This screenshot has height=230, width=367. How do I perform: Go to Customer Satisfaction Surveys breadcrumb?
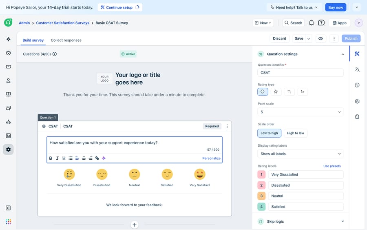tap(62, 23)
